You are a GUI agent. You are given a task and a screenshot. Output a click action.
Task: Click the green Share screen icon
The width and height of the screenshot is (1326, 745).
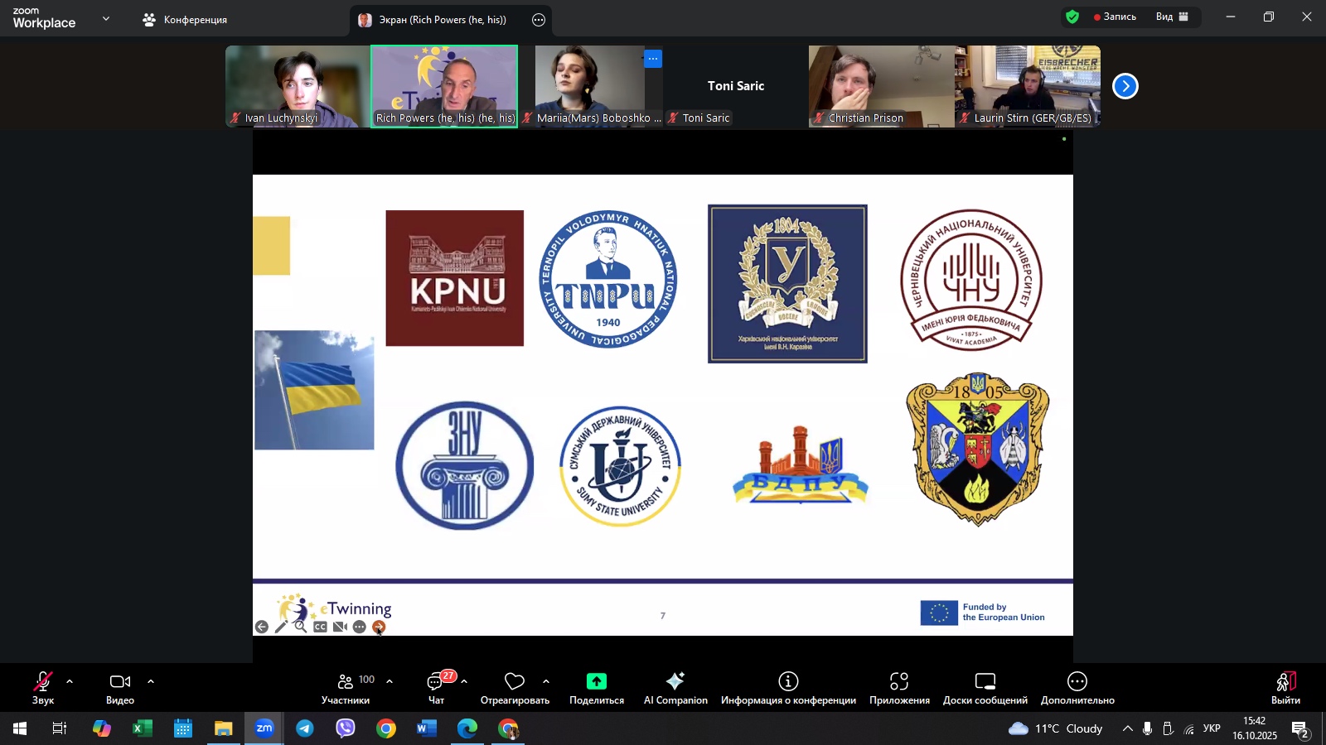(596, 681)
